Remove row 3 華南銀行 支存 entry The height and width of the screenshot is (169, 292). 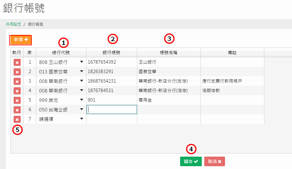[x=17, y=81]
